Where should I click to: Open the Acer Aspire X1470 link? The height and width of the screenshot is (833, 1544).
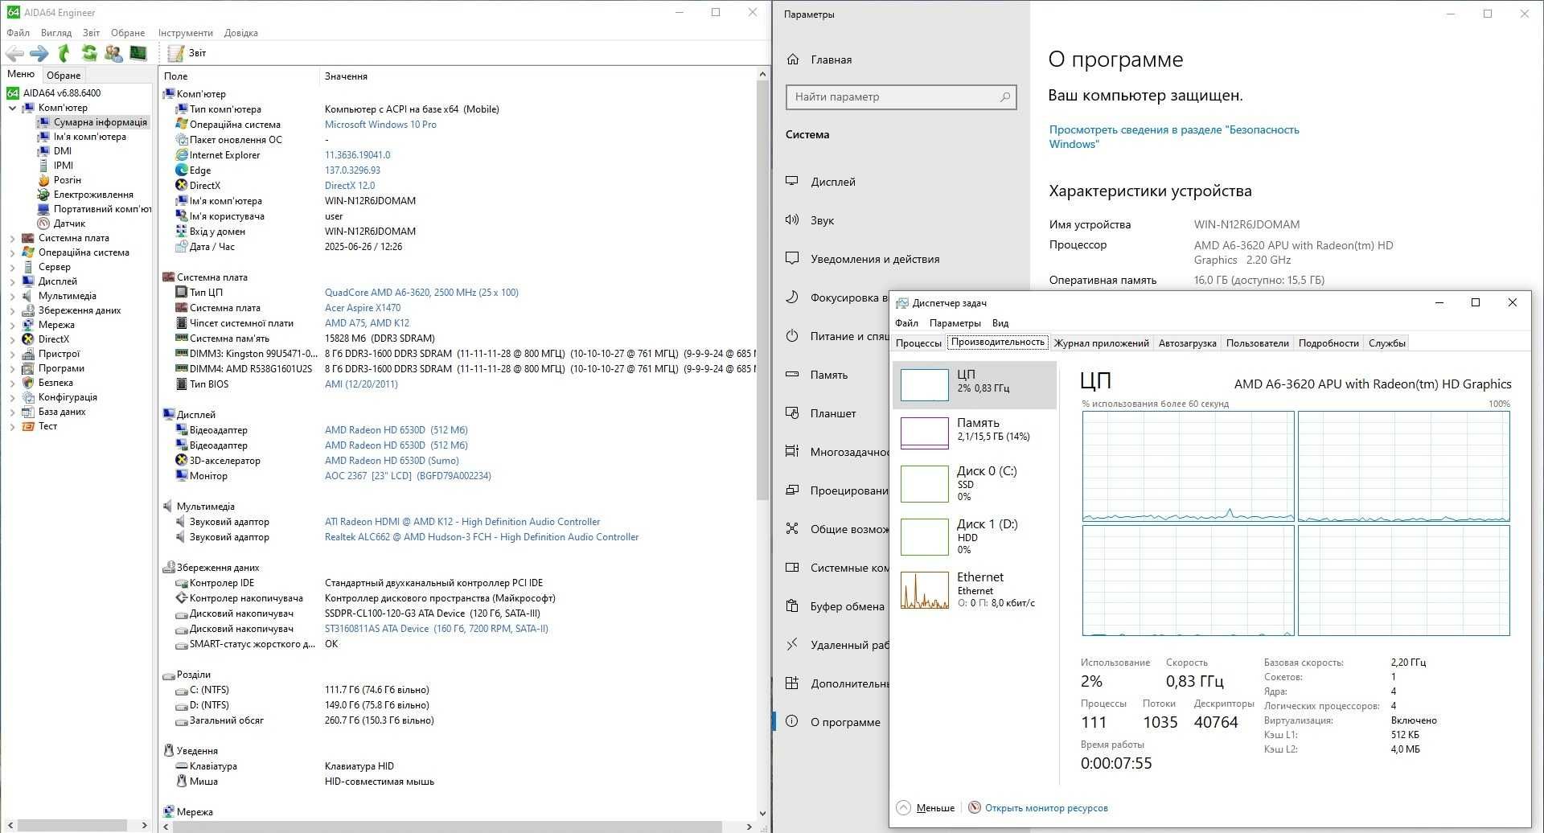(363, 308)
